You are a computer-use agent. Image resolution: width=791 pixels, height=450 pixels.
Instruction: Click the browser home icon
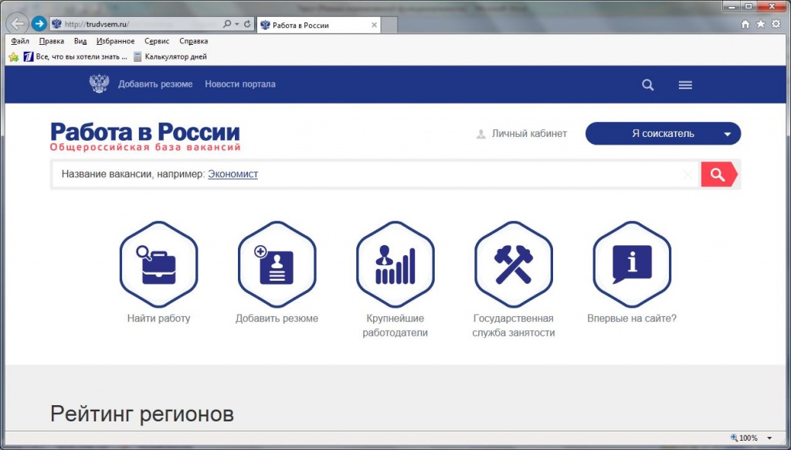[x=745, y=24]
